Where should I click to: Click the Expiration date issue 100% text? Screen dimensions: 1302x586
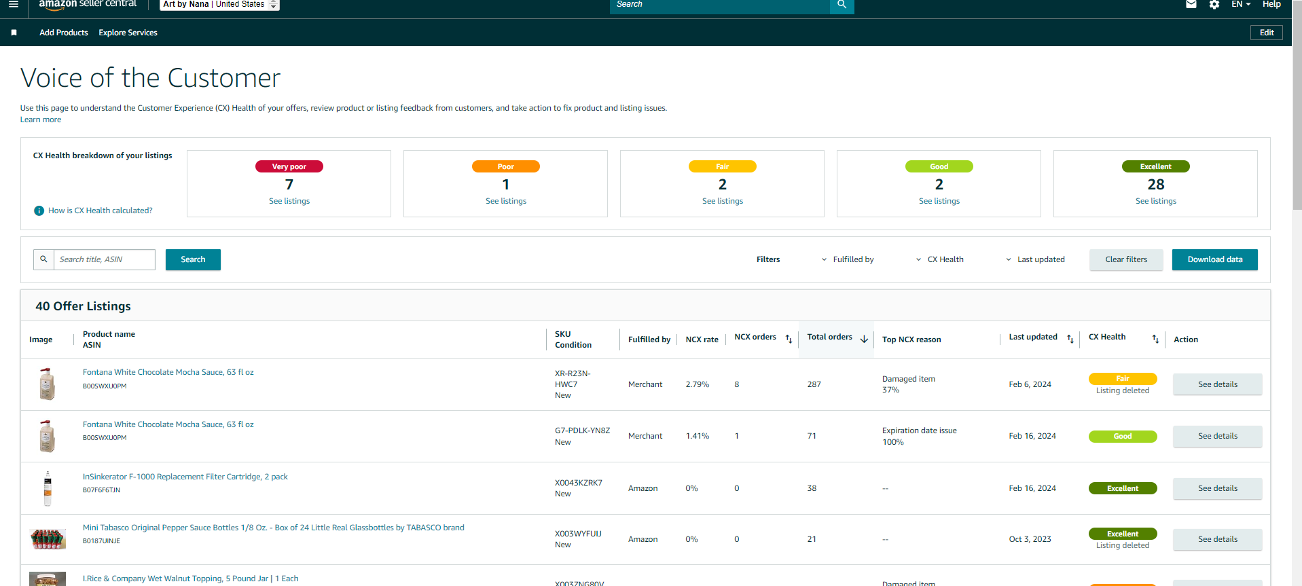click(920, 436)
